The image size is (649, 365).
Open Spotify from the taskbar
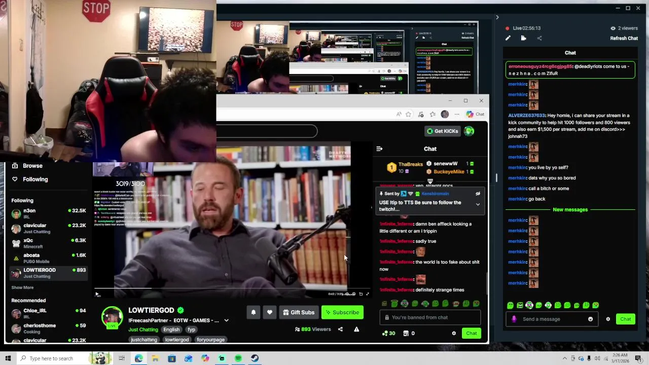[238, 358]
